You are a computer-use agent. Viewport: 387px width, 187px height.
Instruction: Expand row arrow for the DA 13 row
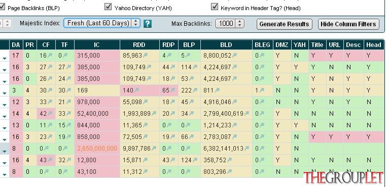5,128
